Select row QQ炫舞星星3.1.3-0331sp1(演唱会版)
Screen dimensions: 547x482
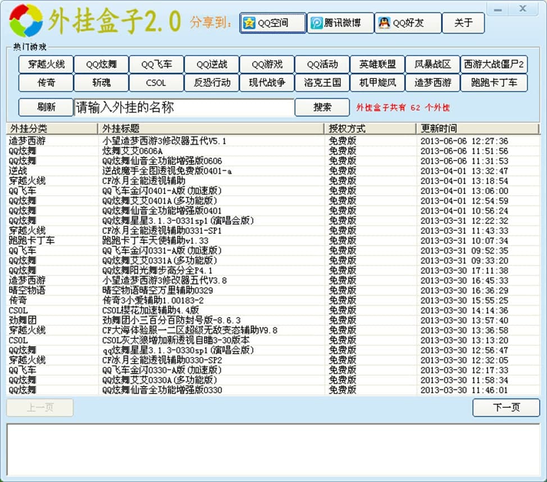[x=273, y=221]
